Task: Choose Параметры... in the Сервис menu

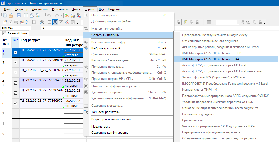Action: tap(101, 127)
